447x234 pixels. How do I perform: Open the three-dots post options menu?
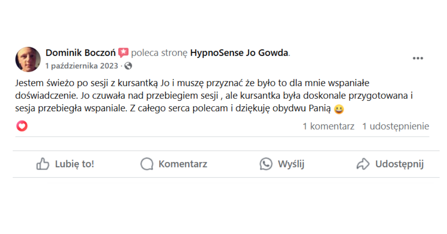click(x=418, y=59)
